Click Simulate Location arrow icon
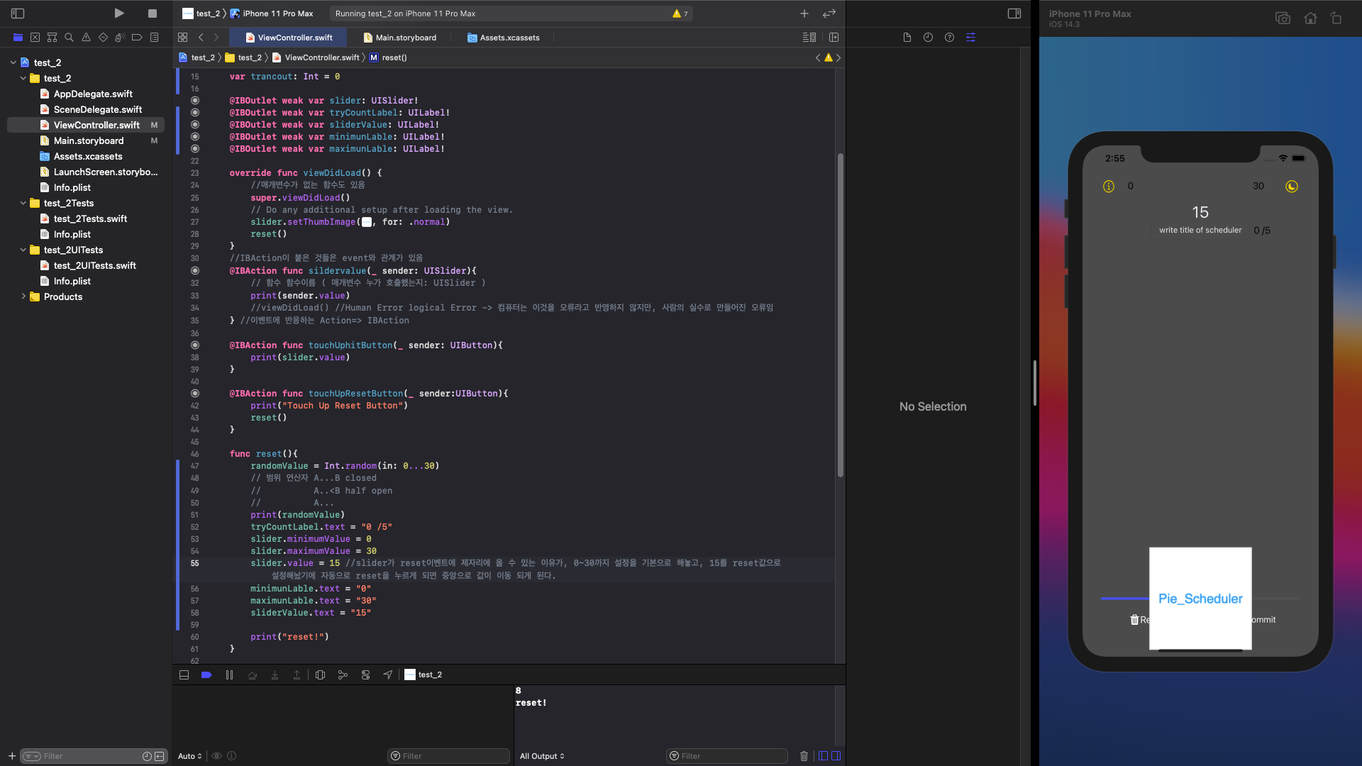 tap(388, 675)
